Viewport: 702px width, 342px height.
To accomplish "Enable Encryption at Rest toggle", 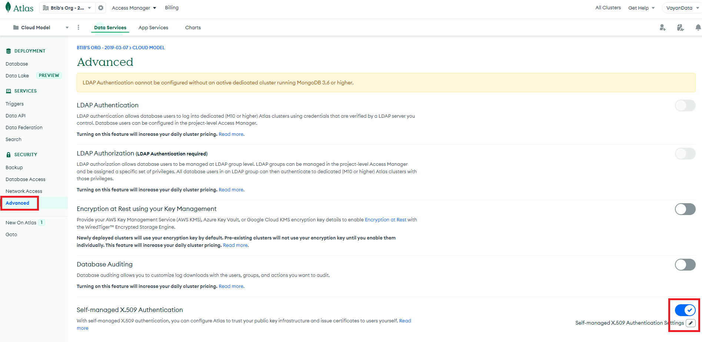I will pyautogui.click(x=685, y=209).
